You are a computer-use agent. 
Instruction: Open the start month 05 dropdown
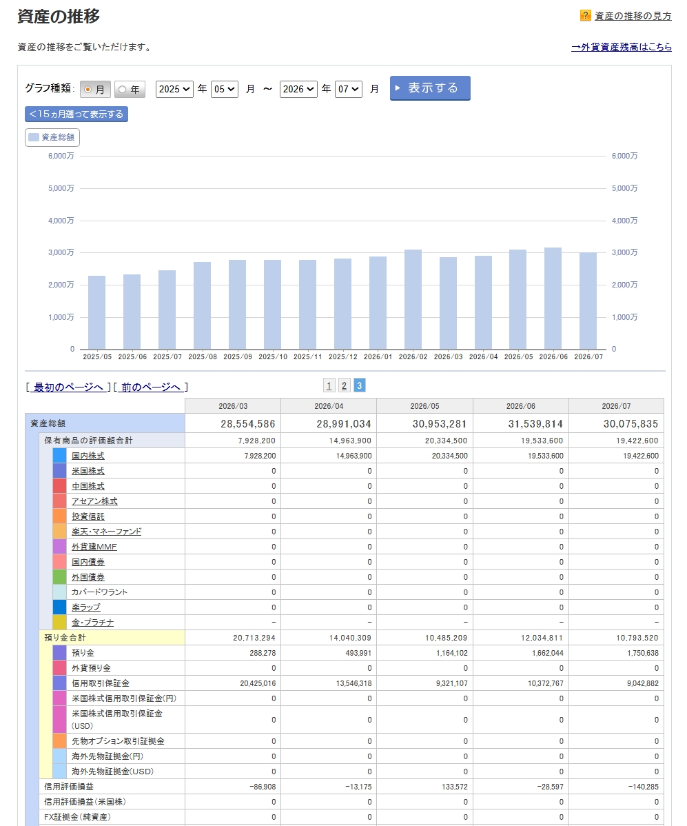click(224, 89)
